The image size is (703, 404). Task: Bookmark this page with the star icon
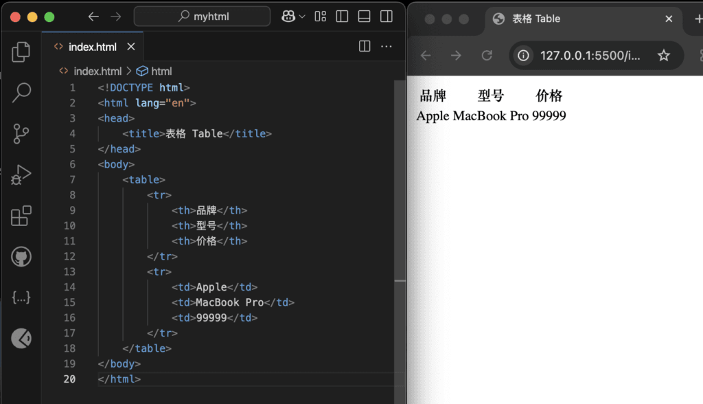(664, 55)
